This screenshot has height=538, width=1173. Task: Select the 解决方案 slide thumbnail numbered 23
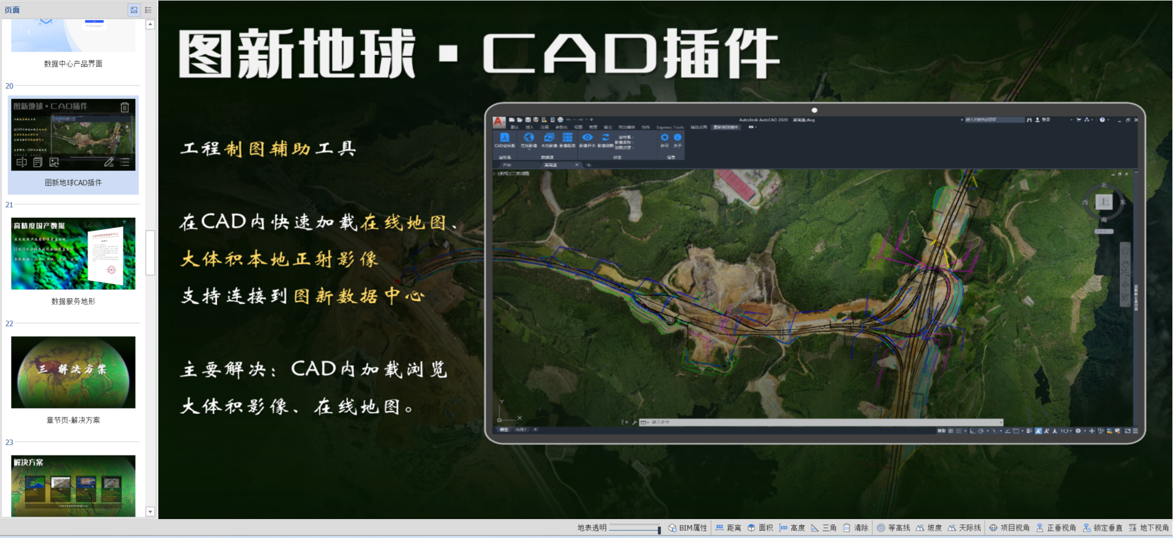click(x=73, y=486)
